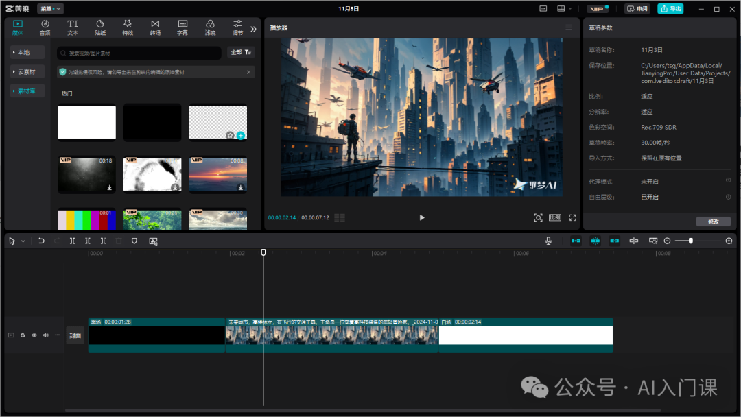The height and width of the screenshot is (417, 741).
Task: Click the timeline playhead marker
Action: coord(263,252)
